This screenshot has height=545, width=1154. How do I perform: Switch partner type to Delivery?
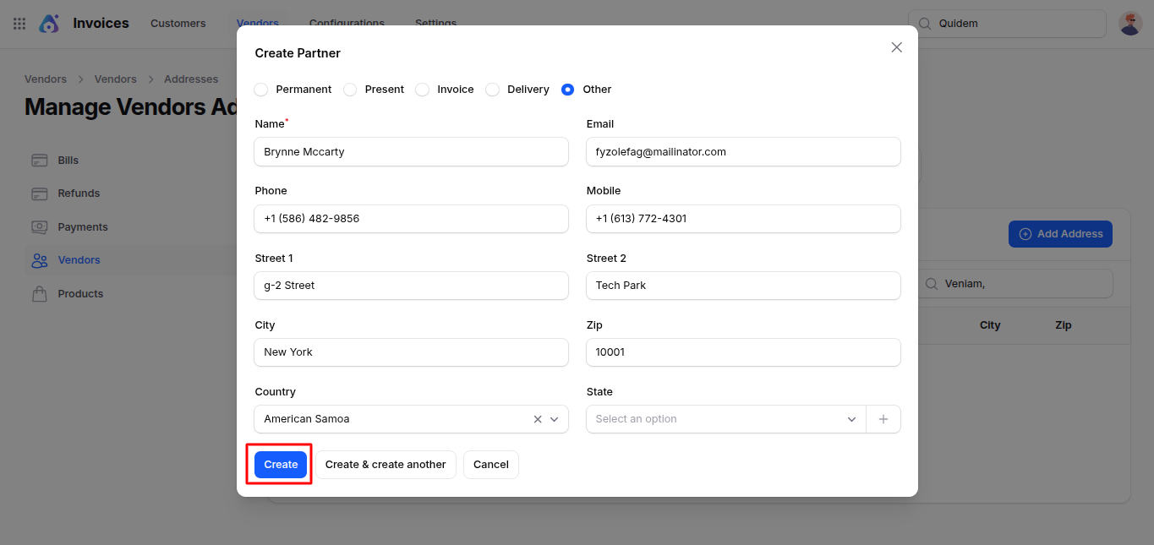pyautogui.click(x=492, y=89)
